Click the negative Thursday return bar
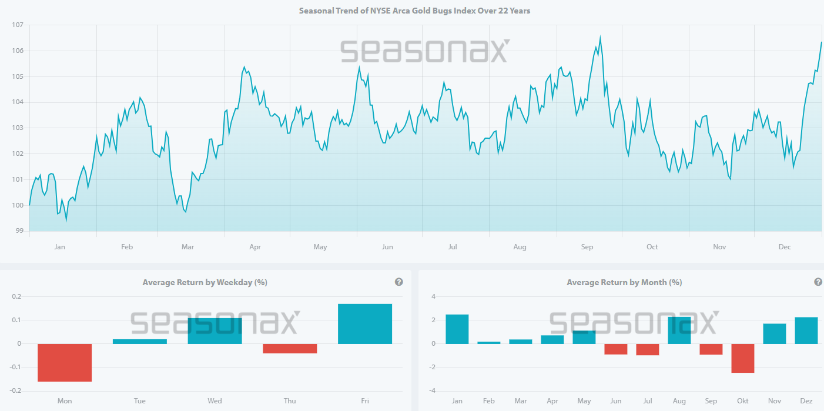 pos(290,348)
